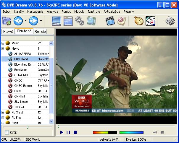179x143 pixels.
Task: Click the red V icon for CNN
Action: click(x=10, y=91)
